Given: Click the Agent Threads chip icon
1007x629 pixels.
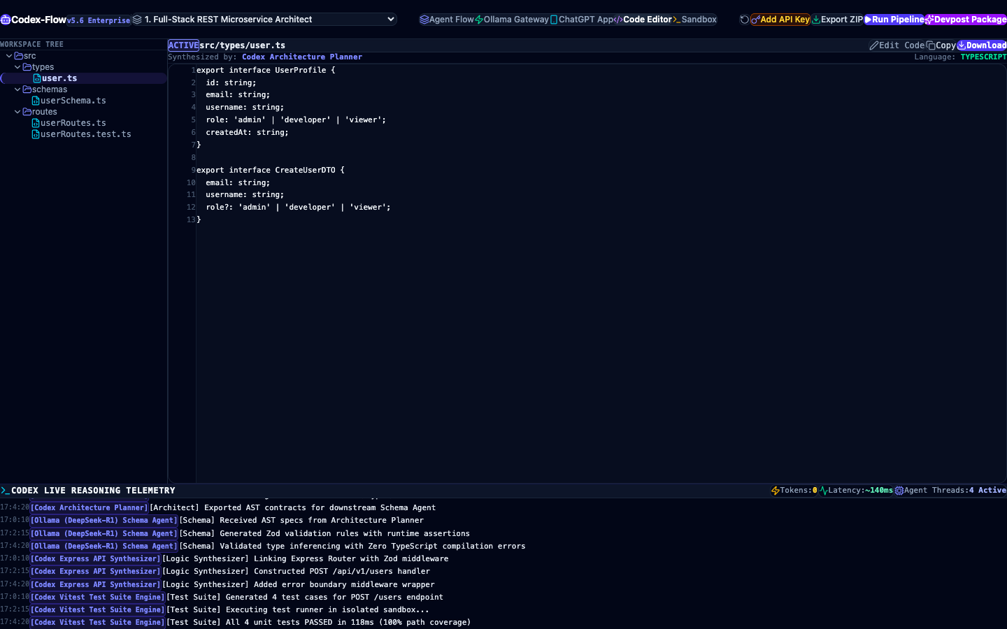Looking at the screenshot, I should [899, 491].
